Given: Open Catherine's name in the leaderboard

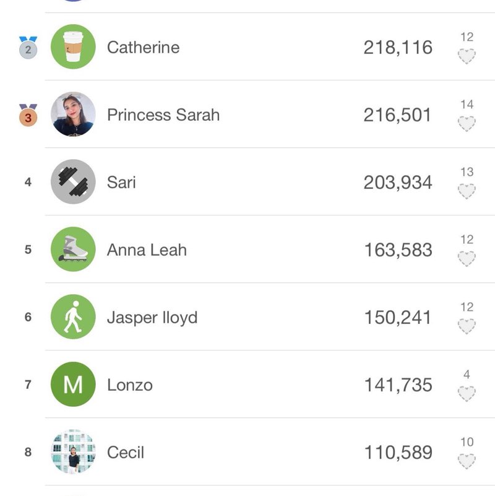Looking at the screenshot, I should point(143,48).
